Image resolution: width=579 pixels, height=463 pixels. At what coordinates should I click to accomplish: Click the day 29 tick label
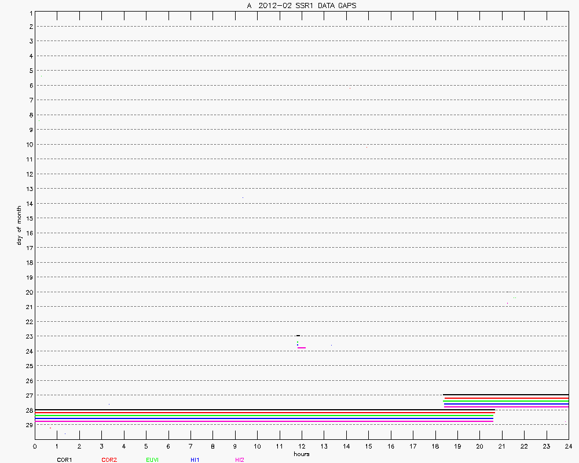click(28, 425)
